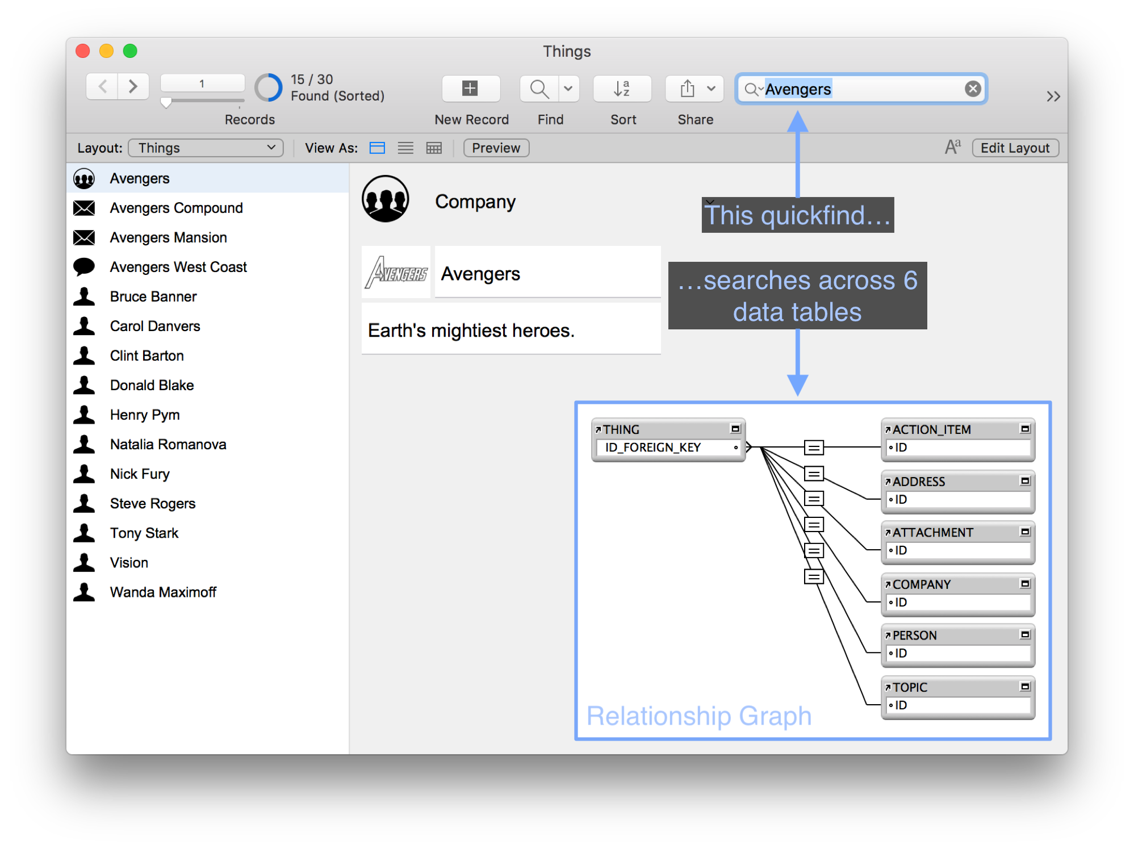Expand the Share options arrow
This screenshot has width=1134, height=849.
point(711,89)
